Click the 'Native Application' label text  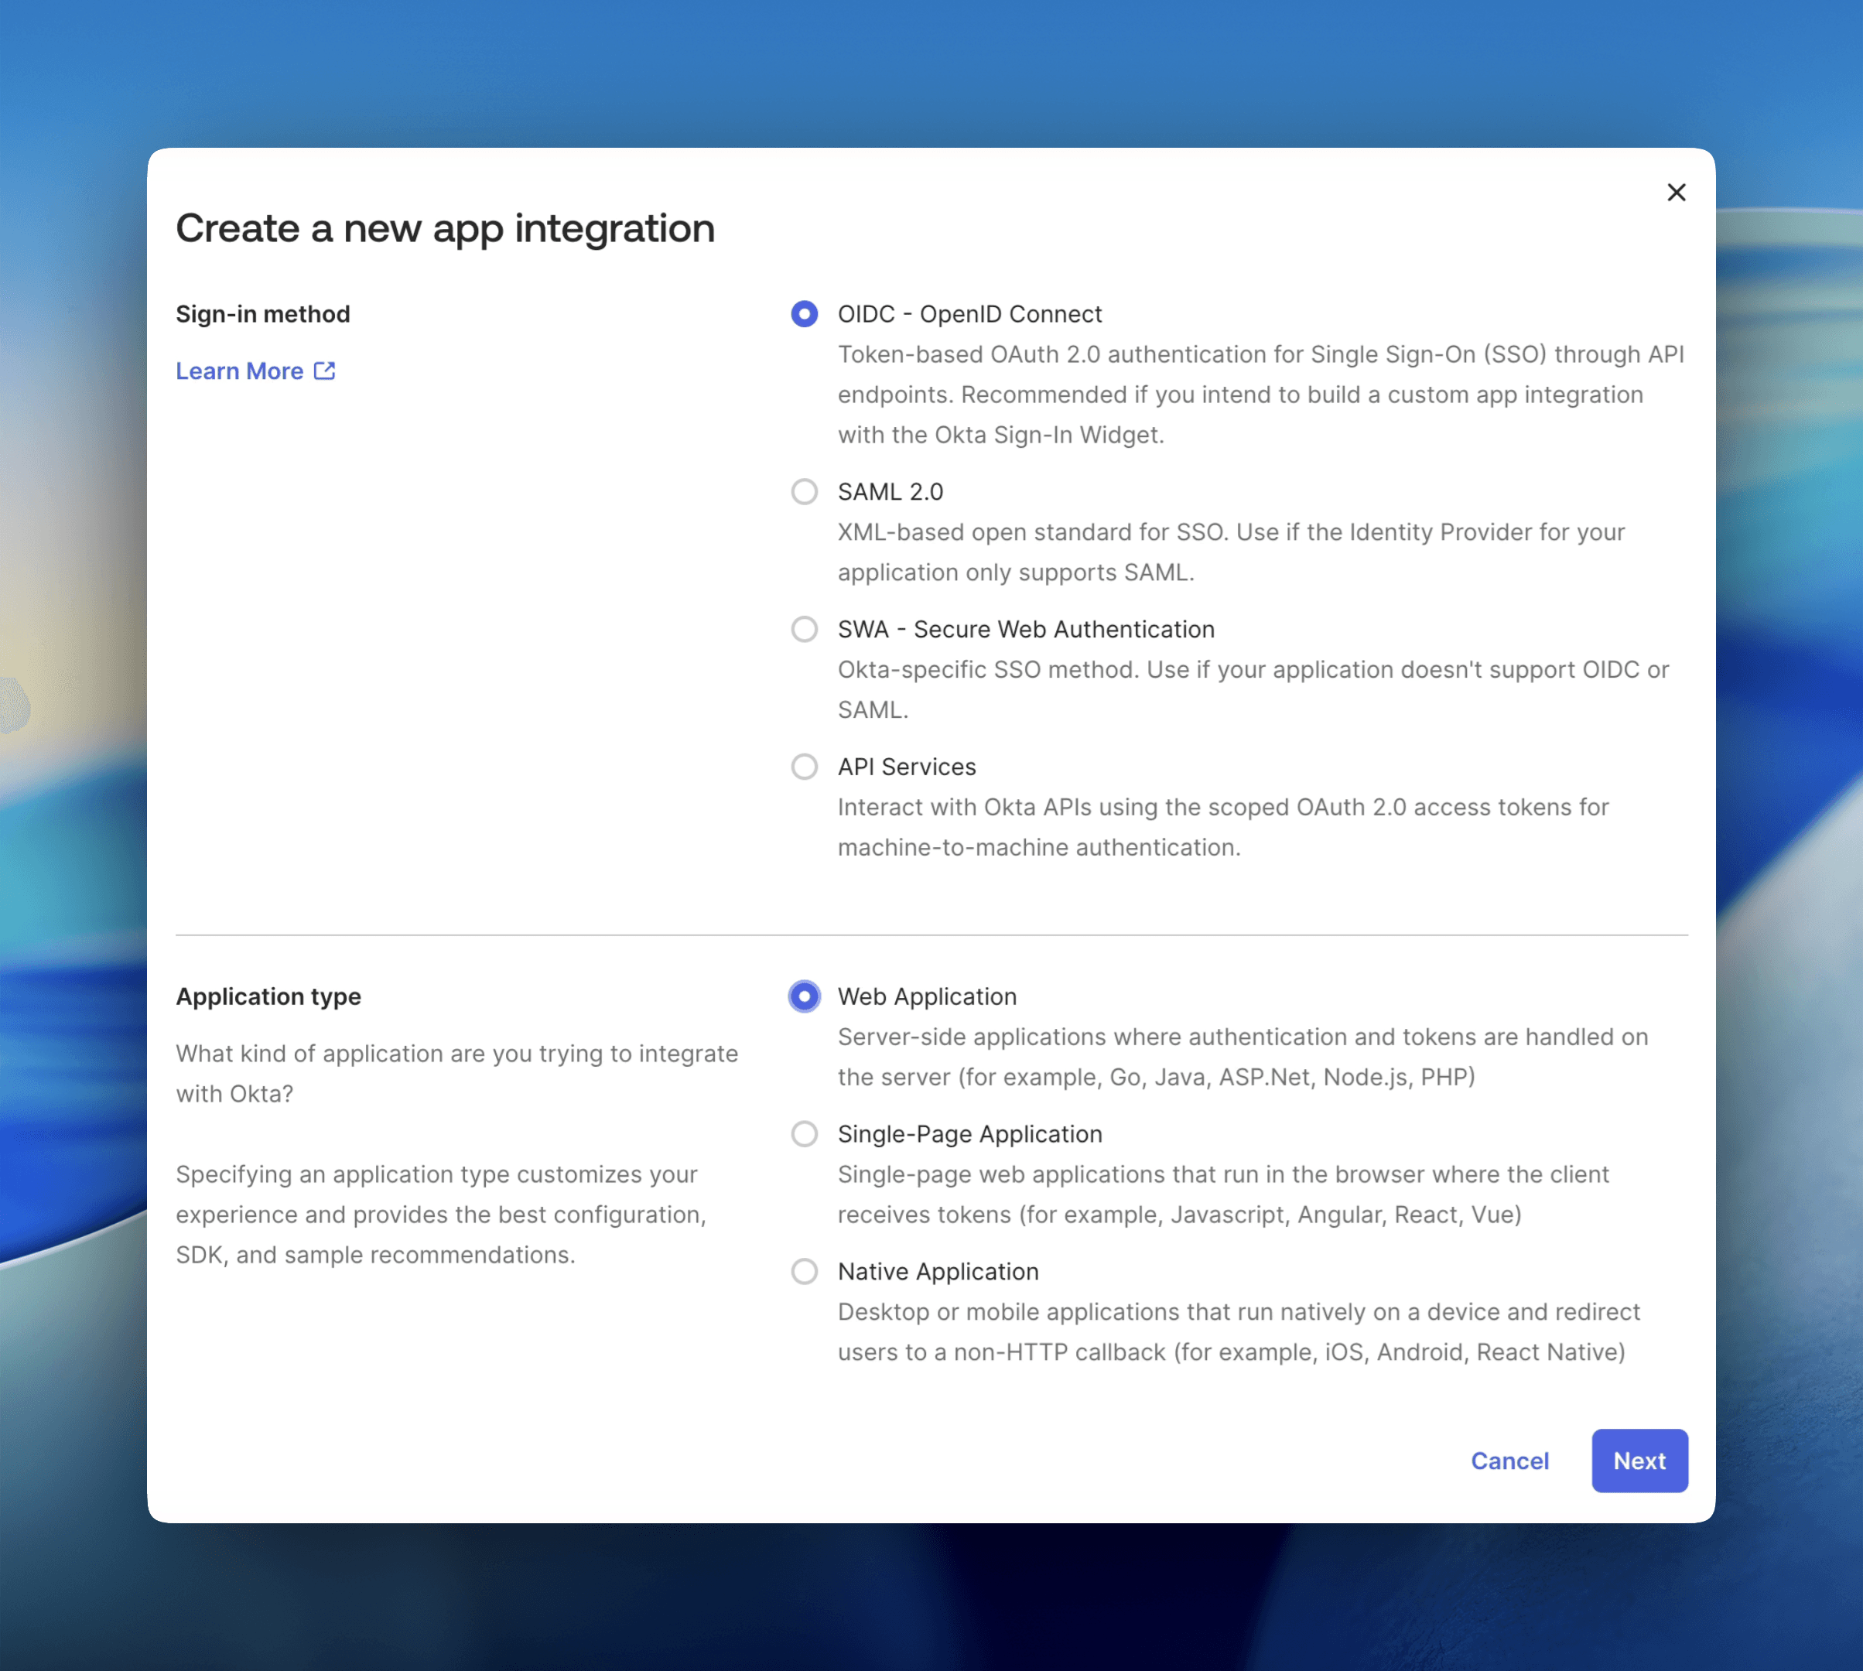tap(938, 1272)
